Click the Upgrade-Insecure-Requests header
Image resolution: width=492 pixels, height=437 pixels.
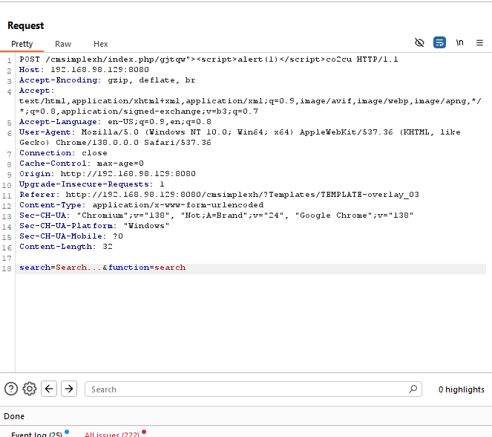point(91,184)
